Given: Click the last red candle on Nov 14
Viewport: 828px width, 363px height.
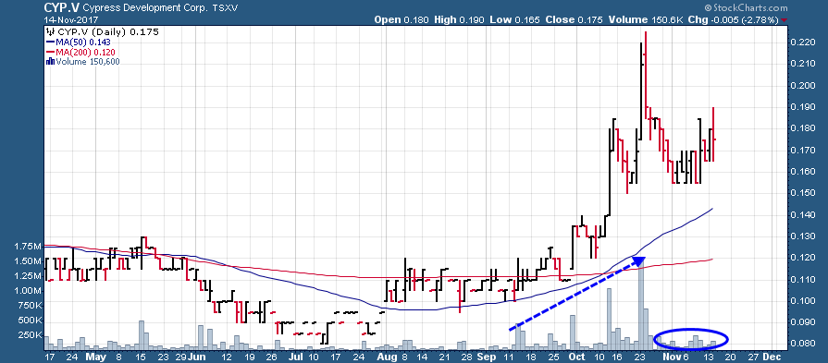Looking at the screenshot, I should tap(713, 134).
